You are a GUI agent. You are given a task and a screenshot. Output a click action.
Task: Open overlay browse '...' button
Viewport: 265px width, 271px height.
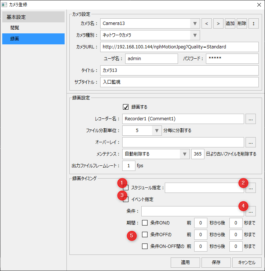(x=251, y=142)
